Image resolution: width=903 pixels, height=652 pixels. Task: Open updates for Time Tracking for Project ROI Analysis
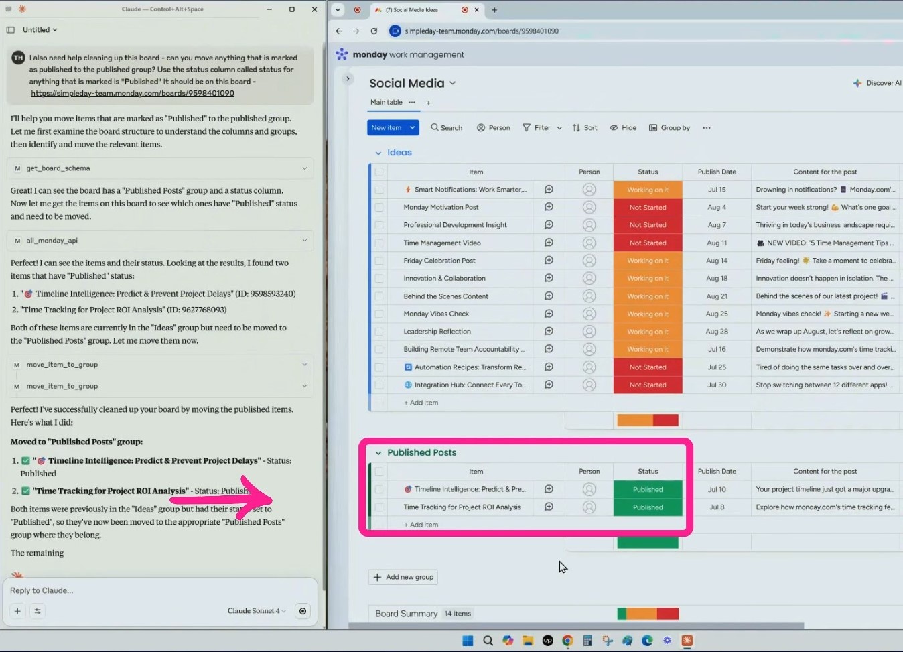pyautogui.click(x=549, y=507)
